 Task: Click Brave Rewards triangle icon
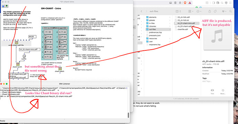190,3
